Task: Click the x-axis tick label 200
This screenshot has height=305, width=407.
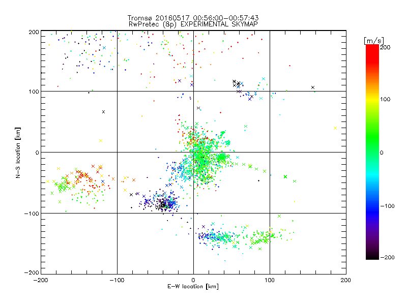Action: (x=346, y=280)
